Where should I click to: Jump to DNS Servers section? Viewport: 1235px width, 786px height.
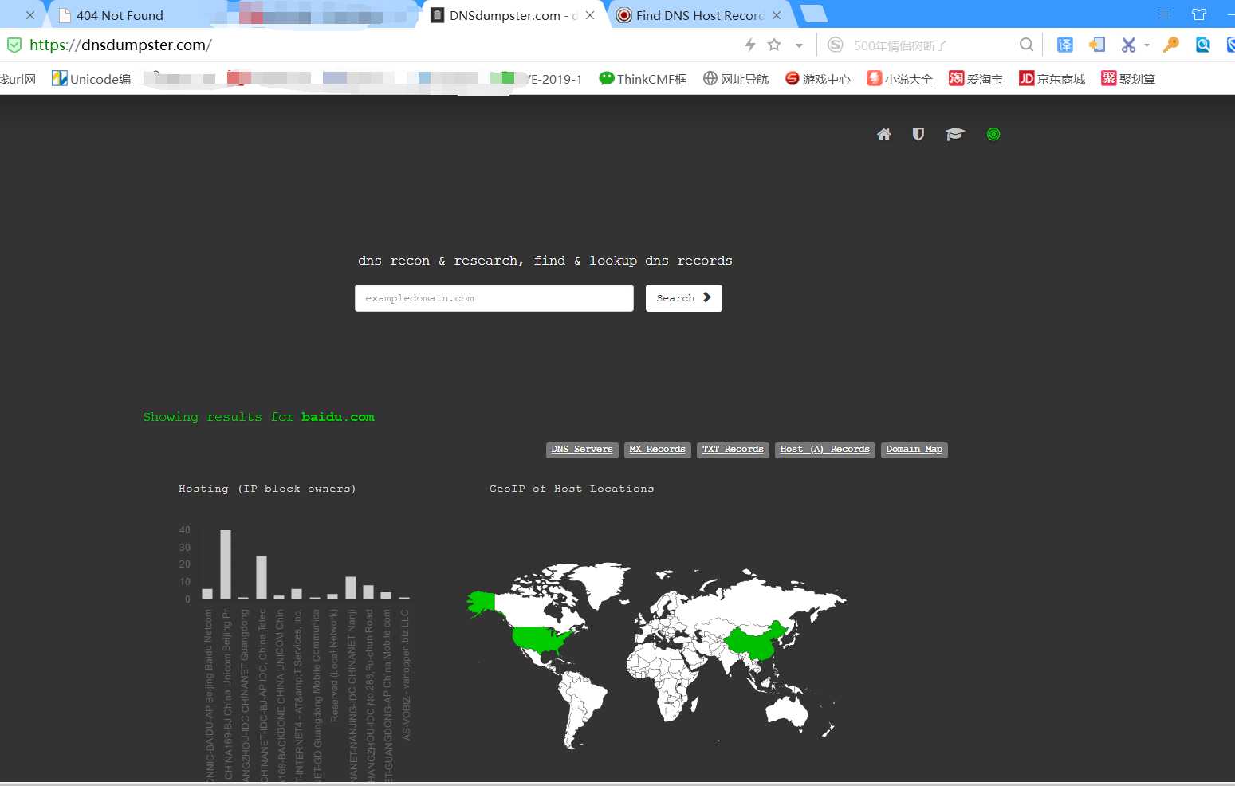coord(582,450)
